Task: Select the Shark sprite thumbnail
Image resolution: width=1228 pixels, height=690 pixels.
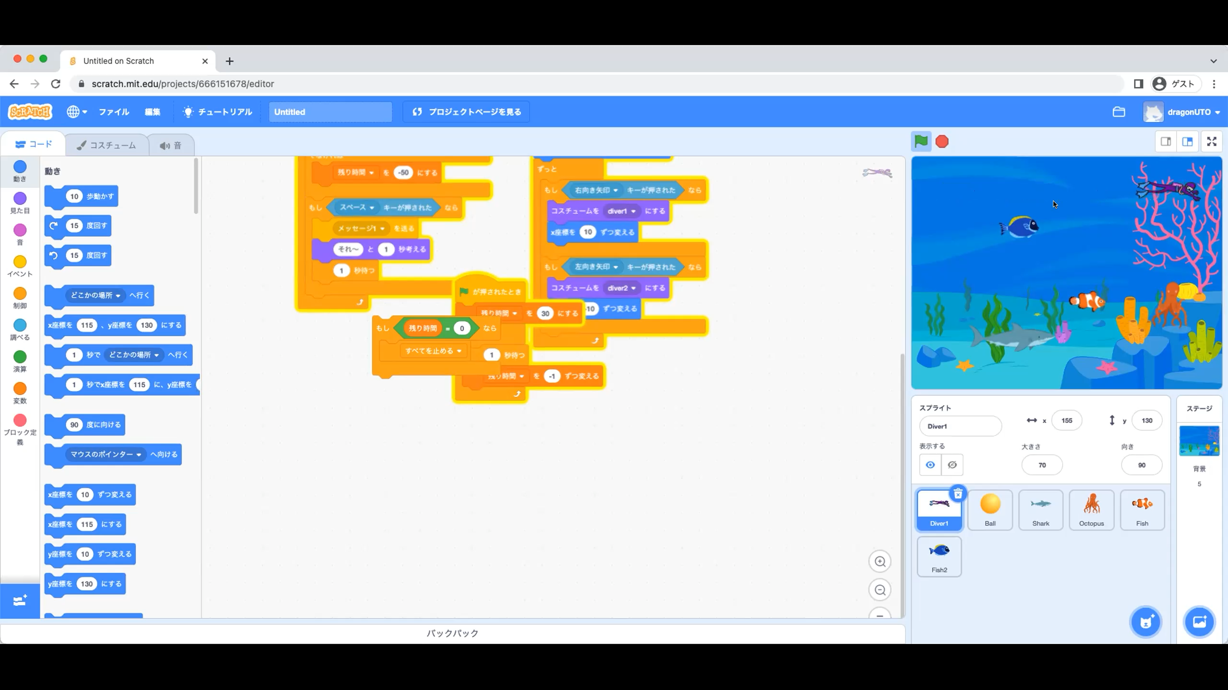Action: coord(1040,510)
